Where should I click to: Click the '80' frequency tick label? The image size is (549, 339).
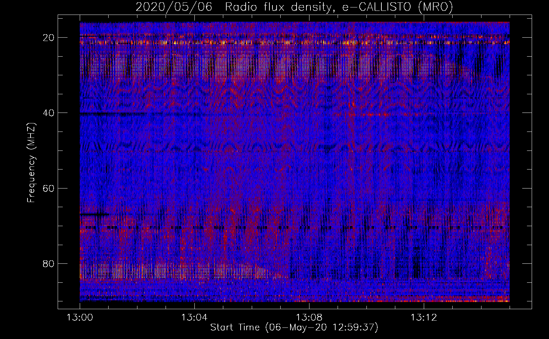pos(49,263)
